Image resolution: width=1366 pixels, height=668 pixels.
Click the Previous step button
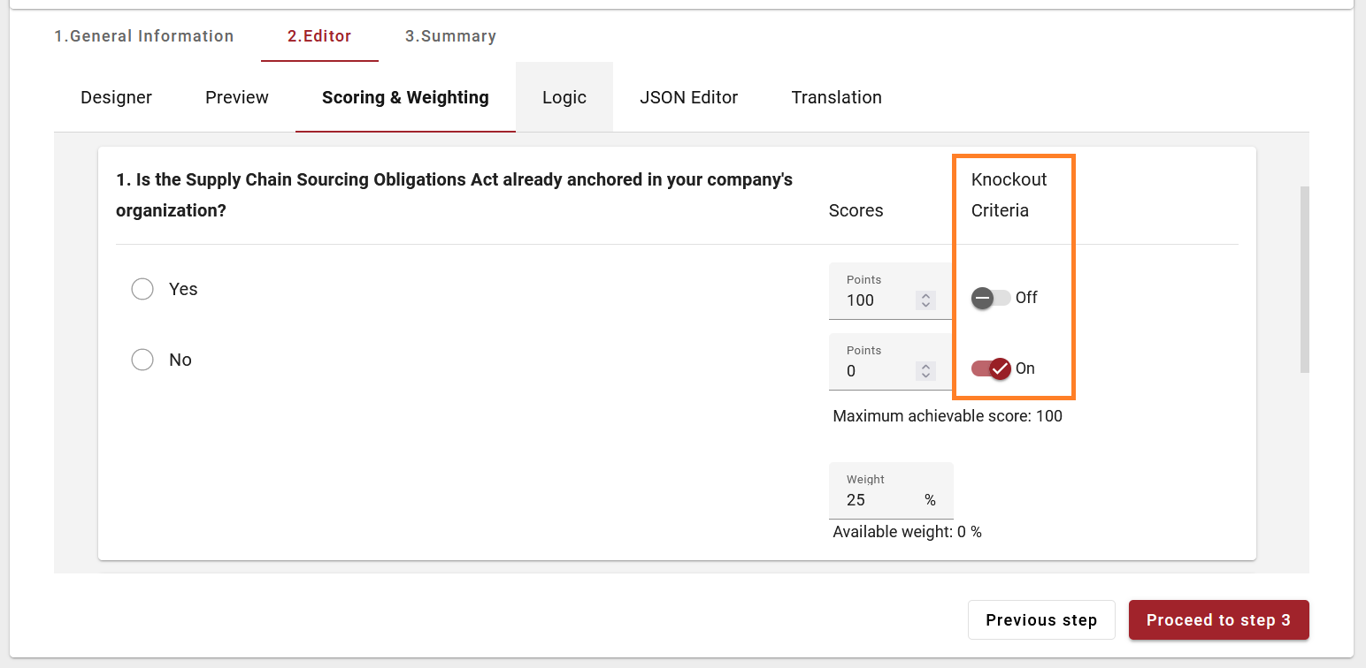[1041, 620]
